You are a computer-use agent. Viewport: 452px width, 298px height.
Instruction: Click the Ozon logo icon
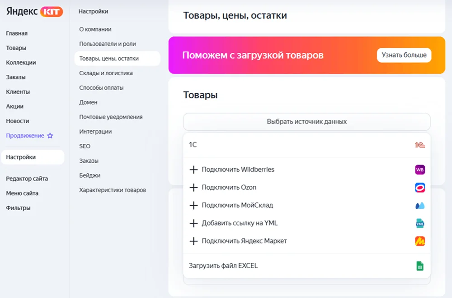pos(420,188)
